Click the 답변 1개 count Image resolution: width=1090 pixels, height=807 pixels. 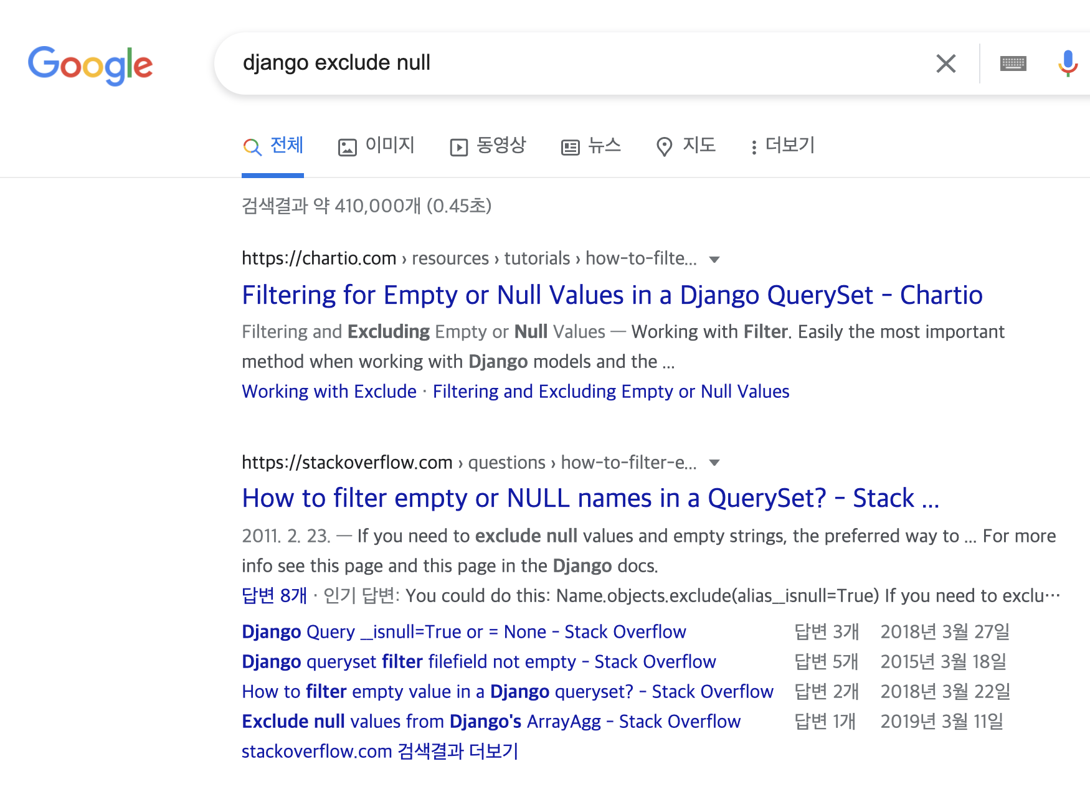coord(825,721)
